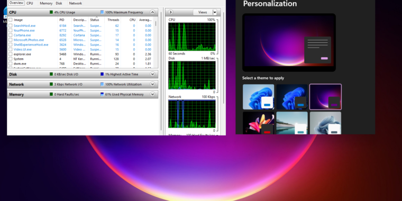Viewport: 402px width, 201px height.
Task: Tick the dwm.exe checkbox
Action: click(x=11, y=63)
